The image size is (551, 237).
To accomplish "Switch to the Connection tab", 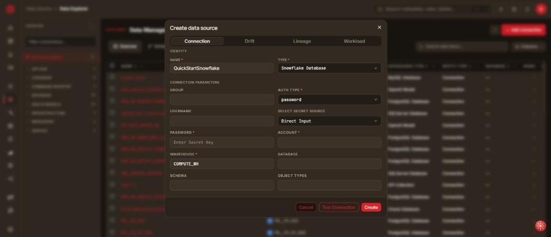I will click(197, 41).
